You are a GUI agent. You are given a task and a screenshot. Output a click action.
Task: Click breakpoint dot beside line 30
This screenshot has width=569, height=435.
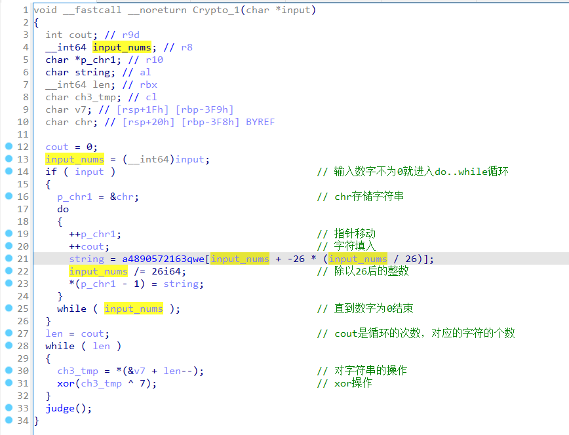point(9,371)
